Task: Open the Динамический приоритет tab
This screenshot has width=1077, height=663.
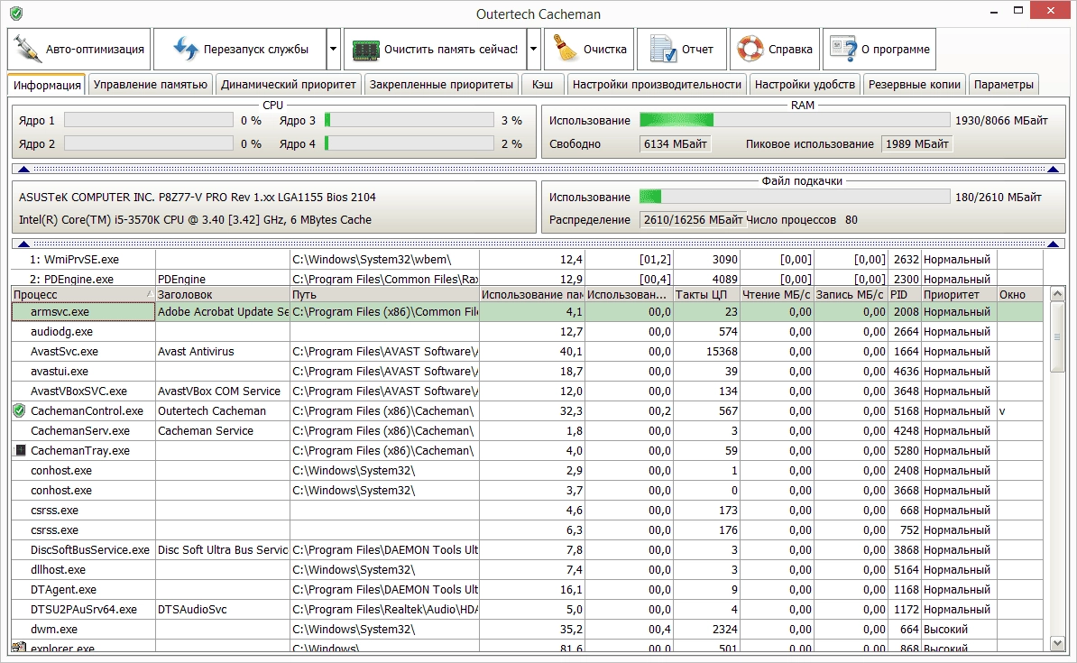Action: tap(289, 85)
